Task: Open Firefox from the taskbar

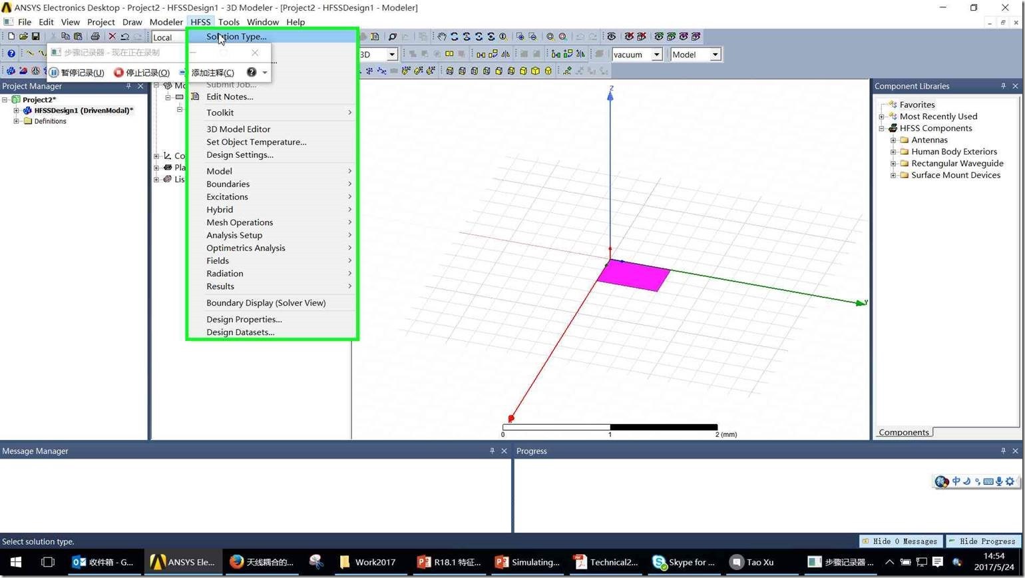Action: 262,562
